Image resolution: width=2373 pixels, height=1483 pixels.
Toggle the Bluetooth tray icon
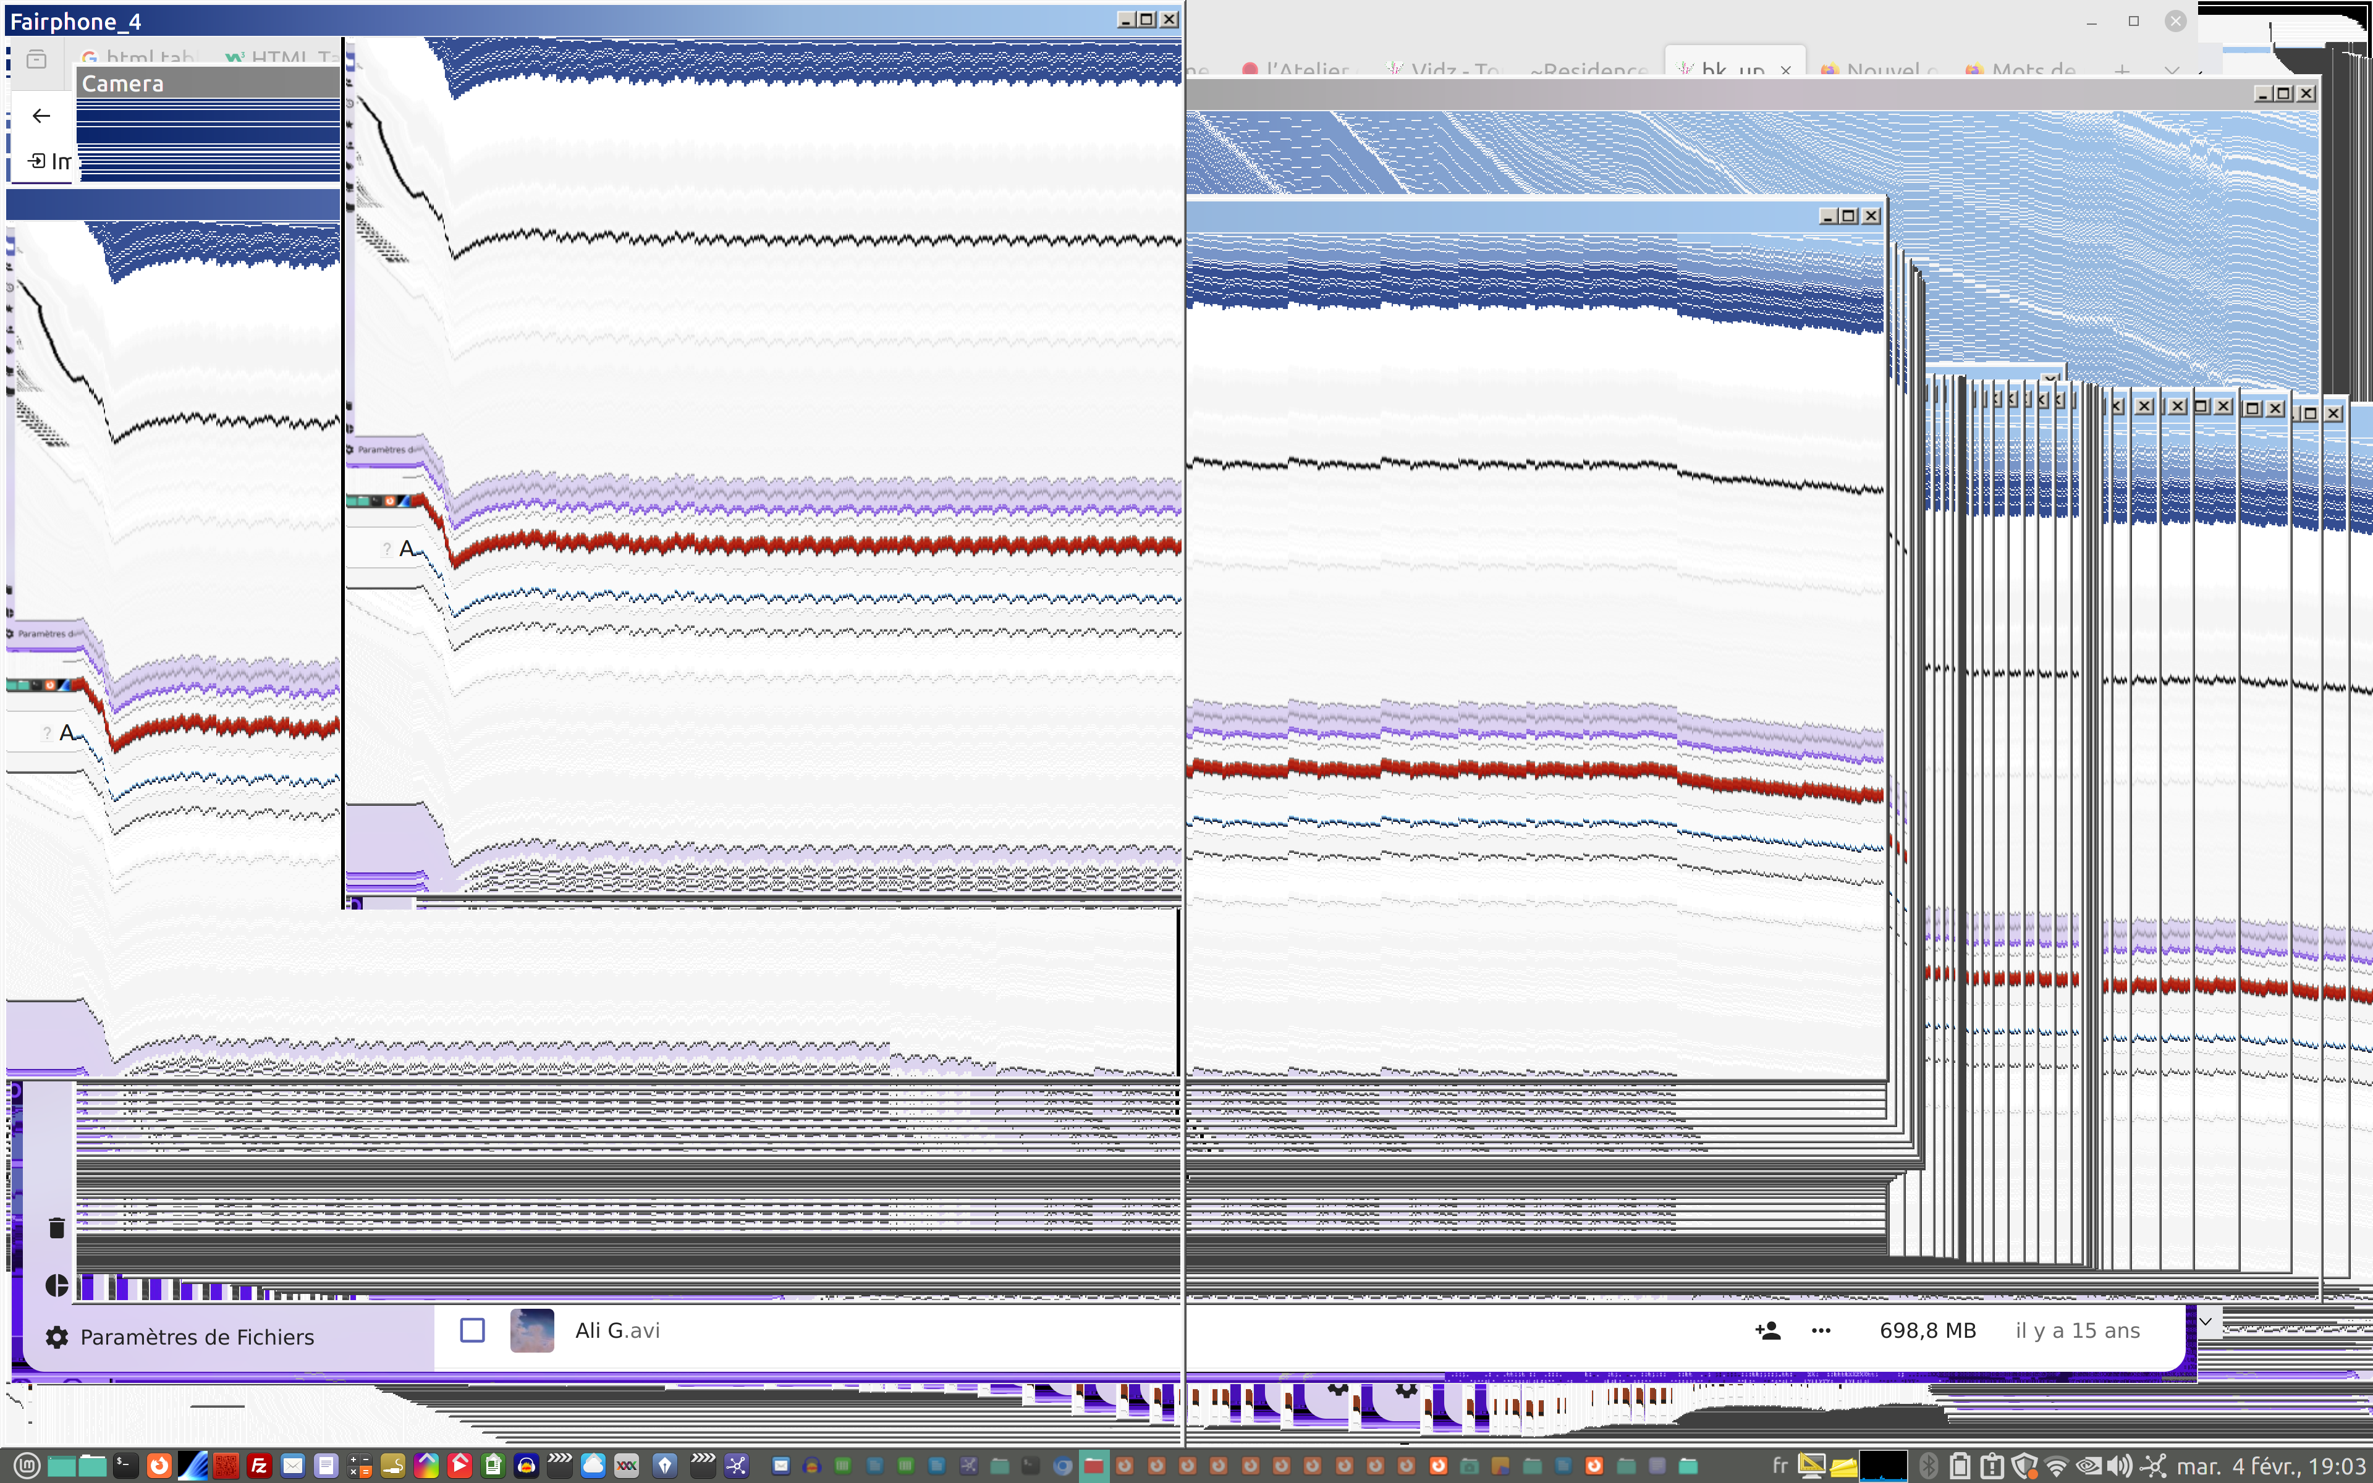tap(1928, 1465)
